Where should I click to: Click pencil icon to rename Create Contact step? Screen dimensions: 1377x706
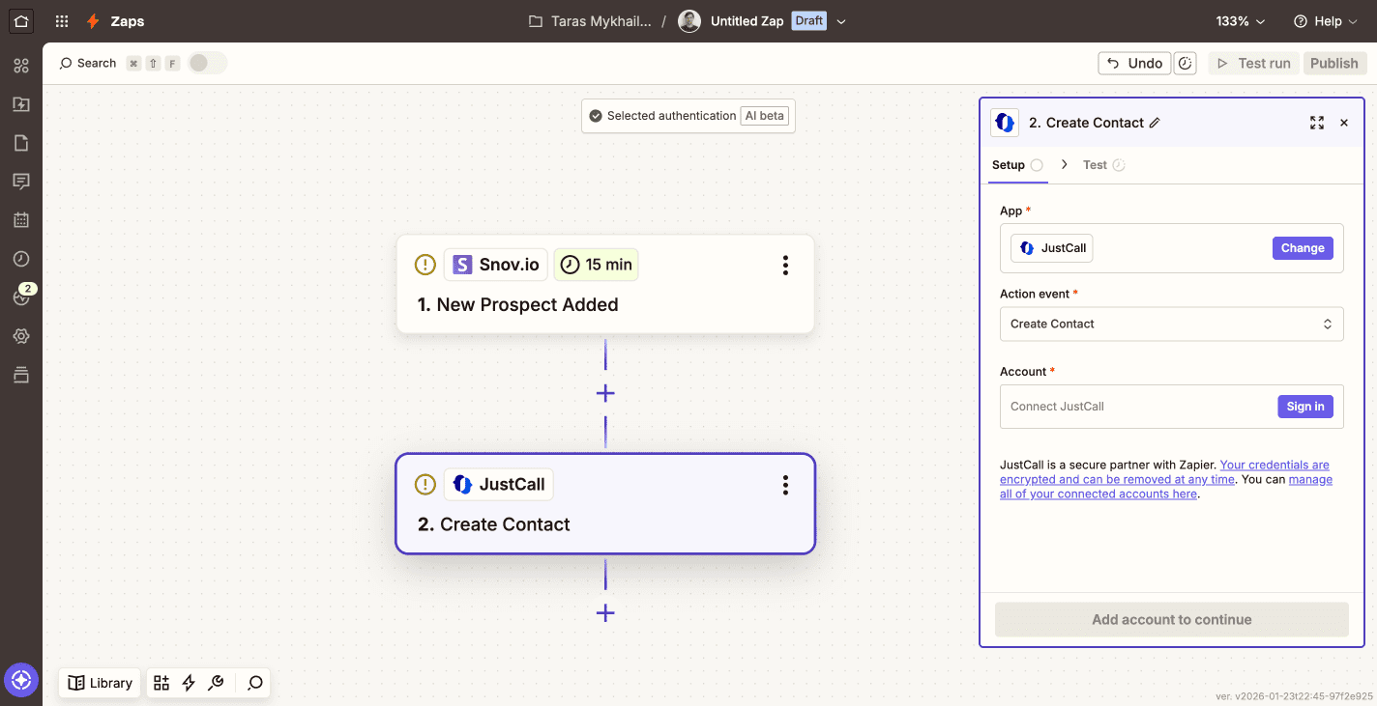click(1154, 123)
